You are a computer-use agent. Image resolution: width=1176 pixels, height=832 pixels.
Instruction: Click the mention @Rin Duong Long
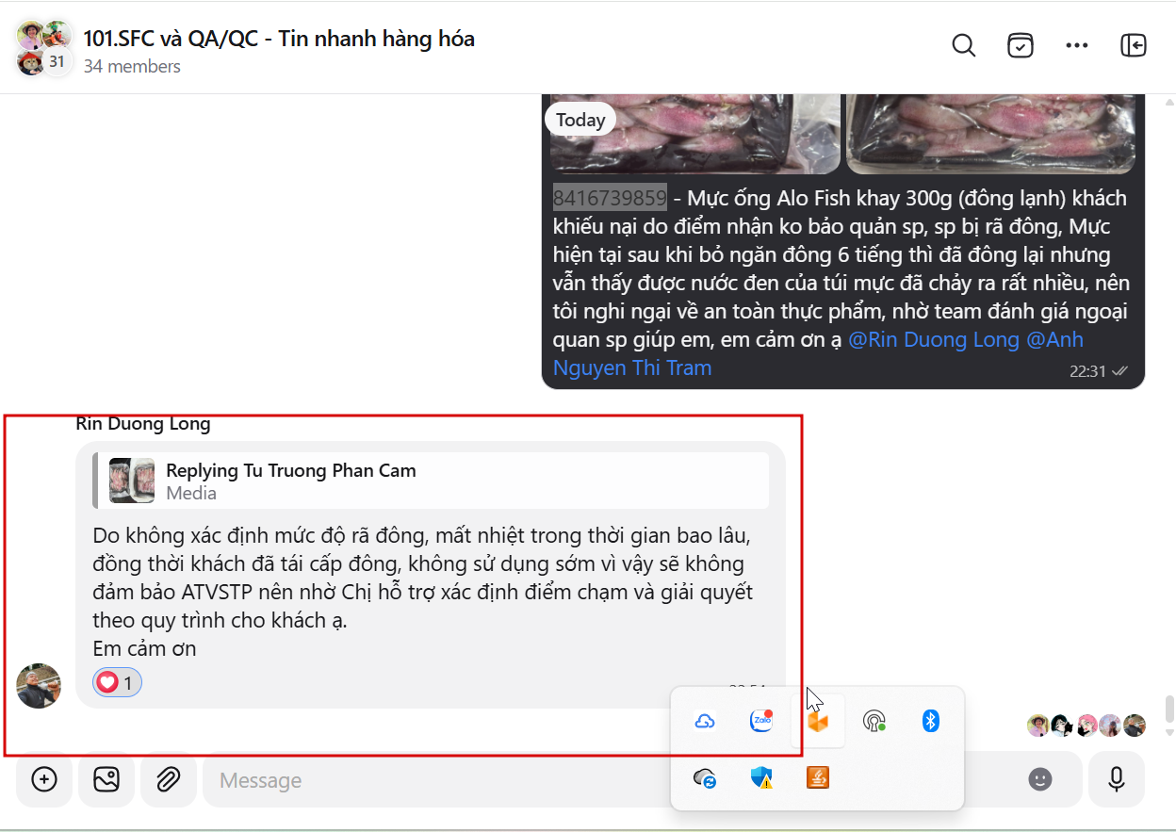click(x=933, y=339)
